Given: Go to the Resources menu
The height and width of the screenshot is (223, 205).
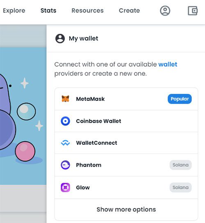Looking at the screenshot, I should click(x=87, y=11).
